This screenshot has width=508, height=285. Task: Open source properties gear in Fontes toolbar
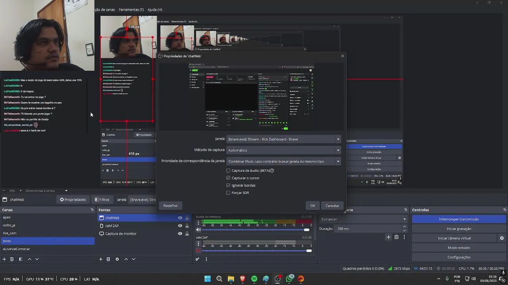click(x=117, y=259)
